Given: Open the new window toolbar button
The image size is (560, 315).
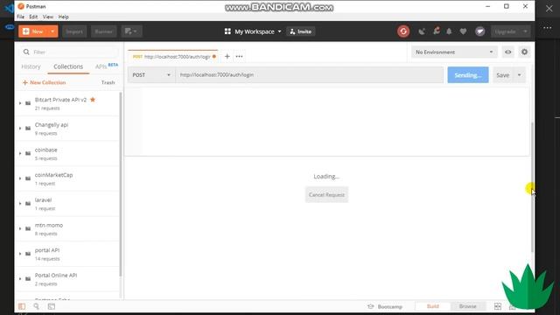Looking at the screenshot, I should coord(131,31).
